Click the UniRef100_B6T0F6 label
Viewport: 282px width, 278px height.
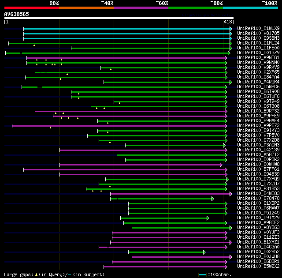pyautogui.click(x=258, y=97)
